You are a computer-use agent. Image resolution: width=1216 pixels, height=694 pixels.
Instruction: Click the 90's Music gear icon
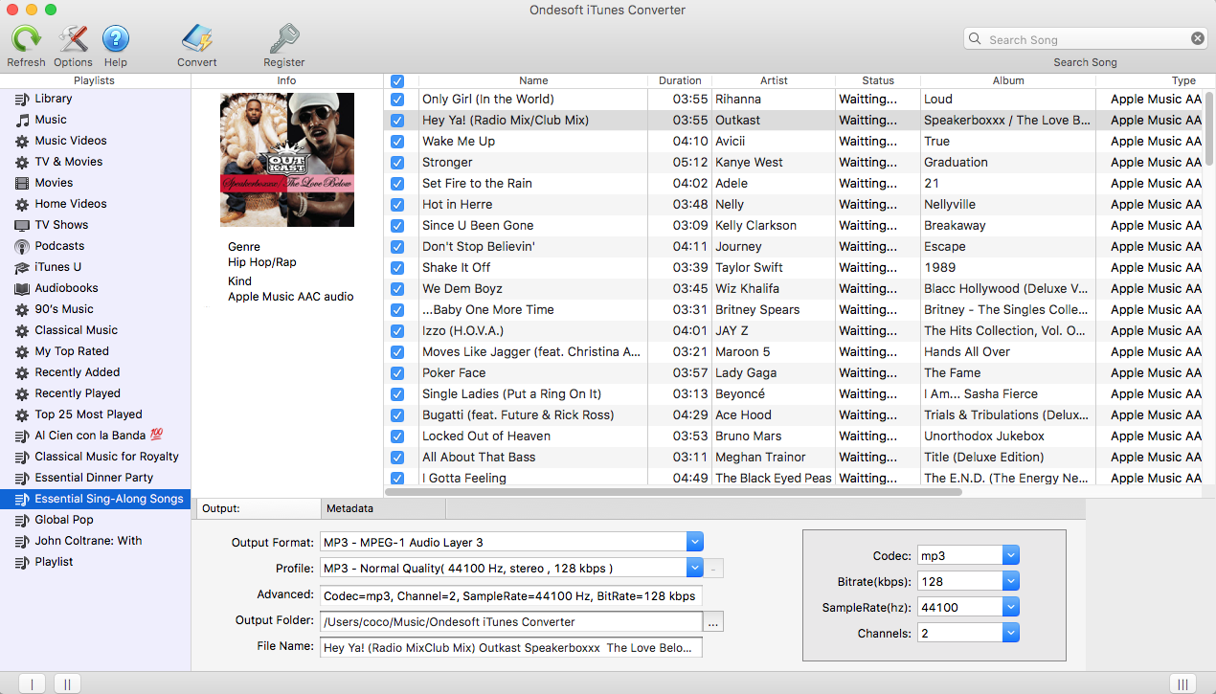(22, 309)
